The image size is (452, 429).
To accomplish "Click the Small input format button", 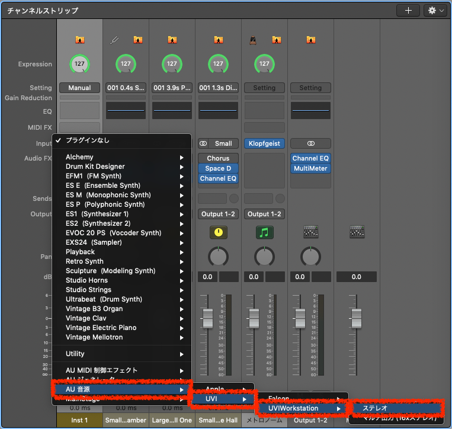I will 223,143.
